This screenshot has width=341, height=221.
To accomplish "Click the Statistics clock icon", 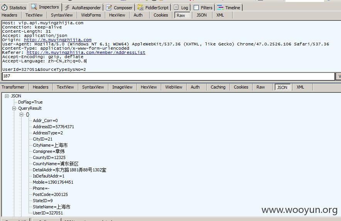I will 4,8.
